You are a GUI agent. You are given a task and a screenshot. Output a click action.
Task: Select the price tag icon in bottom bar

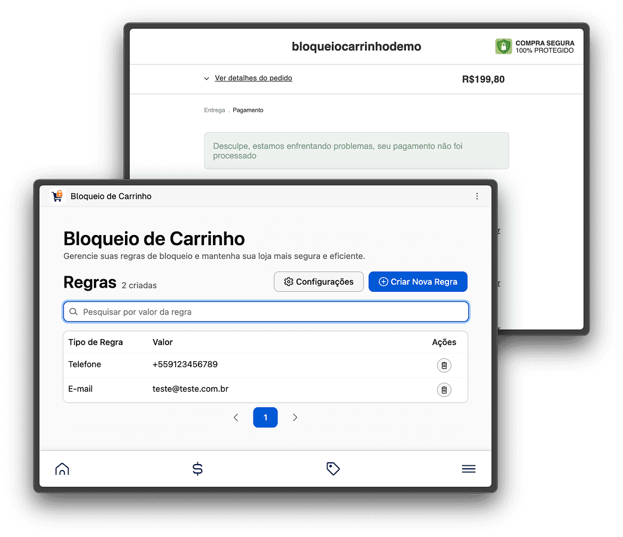(333, 469)
